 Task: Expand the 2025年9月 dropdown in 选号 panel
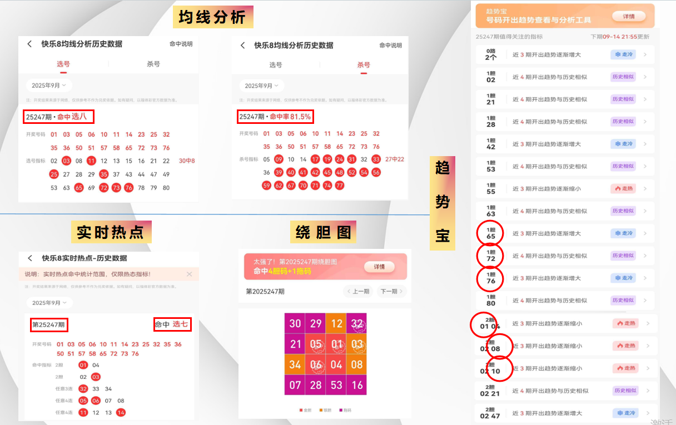pos(49,86)
